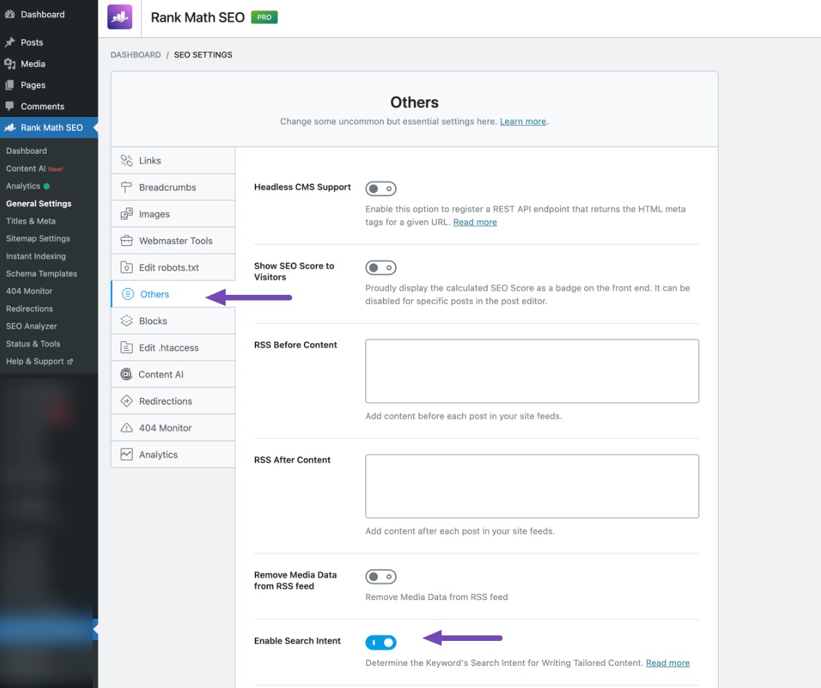This screenshot has height=688, width=821.
Task: Click the Edit robots.txt file icon
Action: (x=126, y=267)
